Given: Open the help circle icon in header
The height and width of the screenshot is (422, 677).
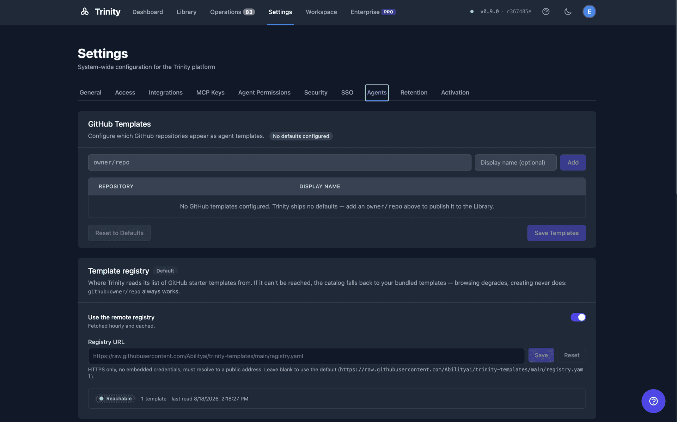Looking at the screenshot, I should tap(546, 12).
